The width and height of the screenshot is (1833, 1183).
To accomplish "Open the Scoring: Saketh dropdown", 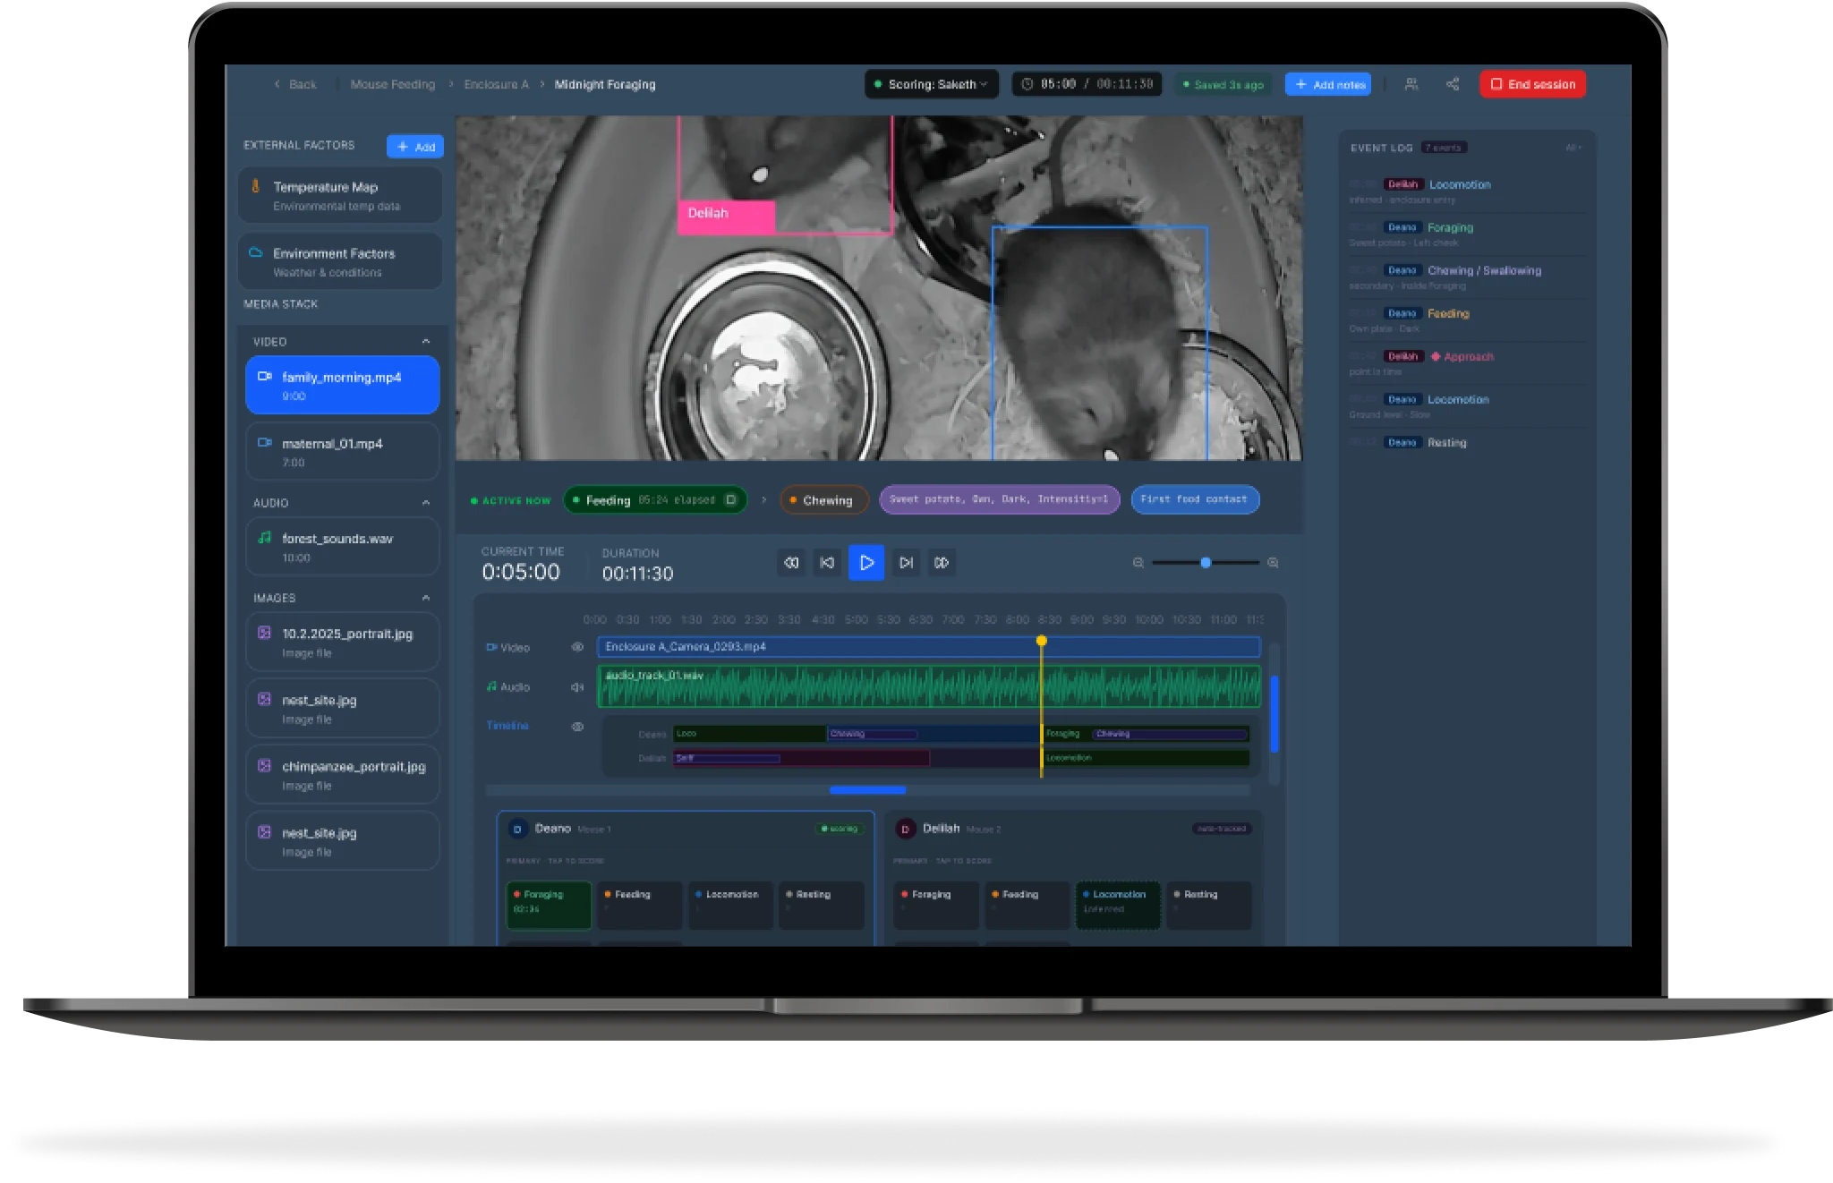I will (x=931, y=84).
